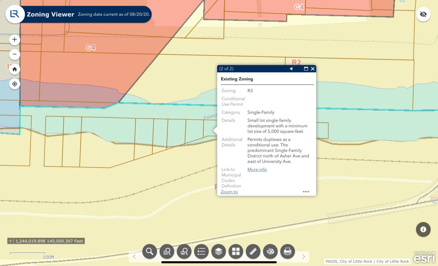
Task: Zoom in on the map with plus button
Action: [15, 40]
